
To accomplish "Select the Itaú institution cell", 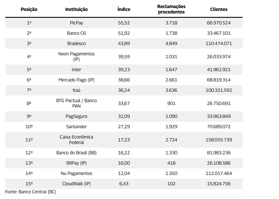I will click(x=76, y=90).
